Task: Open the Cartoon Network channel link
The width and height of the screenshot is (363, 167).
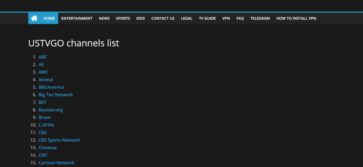Action: tap(56, 163)
